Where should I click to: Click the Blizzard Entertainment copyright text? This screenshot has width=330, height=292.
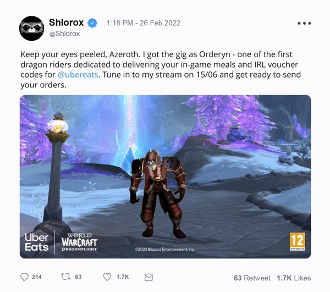coord(165,249)
